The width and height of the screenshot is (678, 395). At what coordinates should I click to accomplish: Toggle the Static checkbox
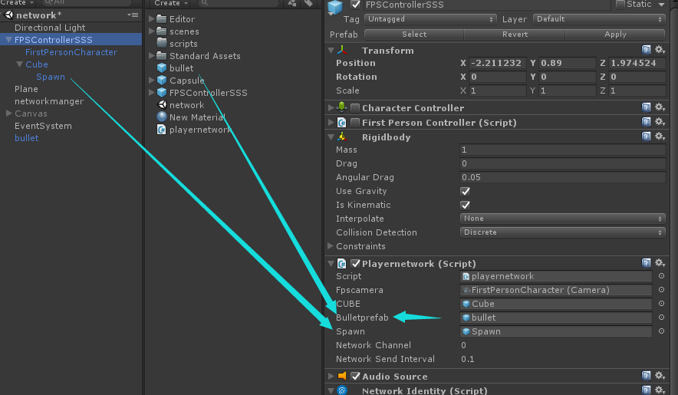tap(620, 5)
